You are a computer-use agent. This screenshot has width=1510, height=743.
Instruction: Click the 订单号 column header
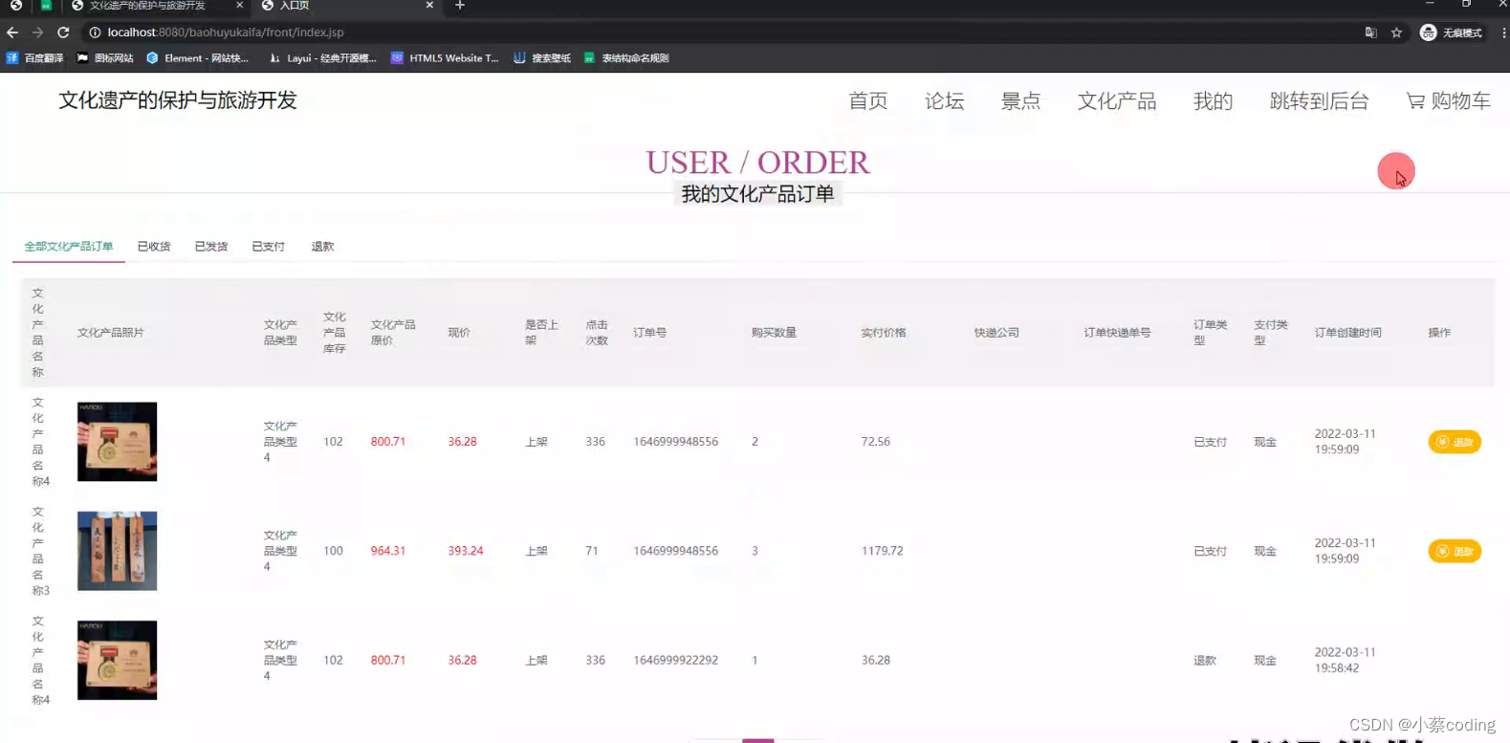pos(650,333)
